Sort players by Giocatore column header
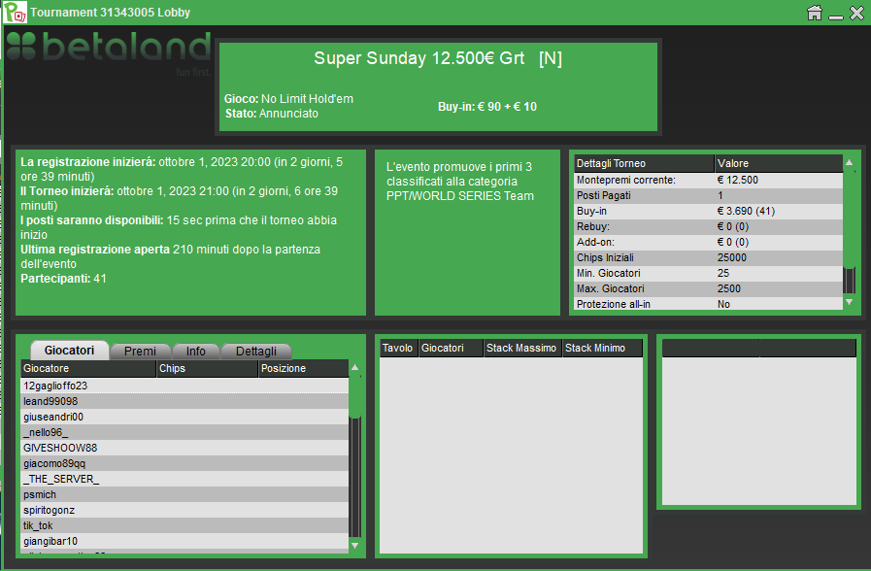This screenshot has width=871, height=571. tap(88, 368)
